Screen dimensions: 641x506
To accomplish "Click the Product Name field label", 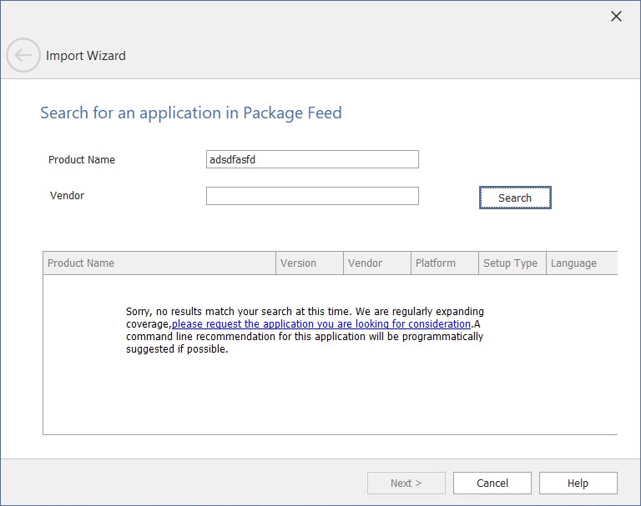I will click(x=82, y=159).
